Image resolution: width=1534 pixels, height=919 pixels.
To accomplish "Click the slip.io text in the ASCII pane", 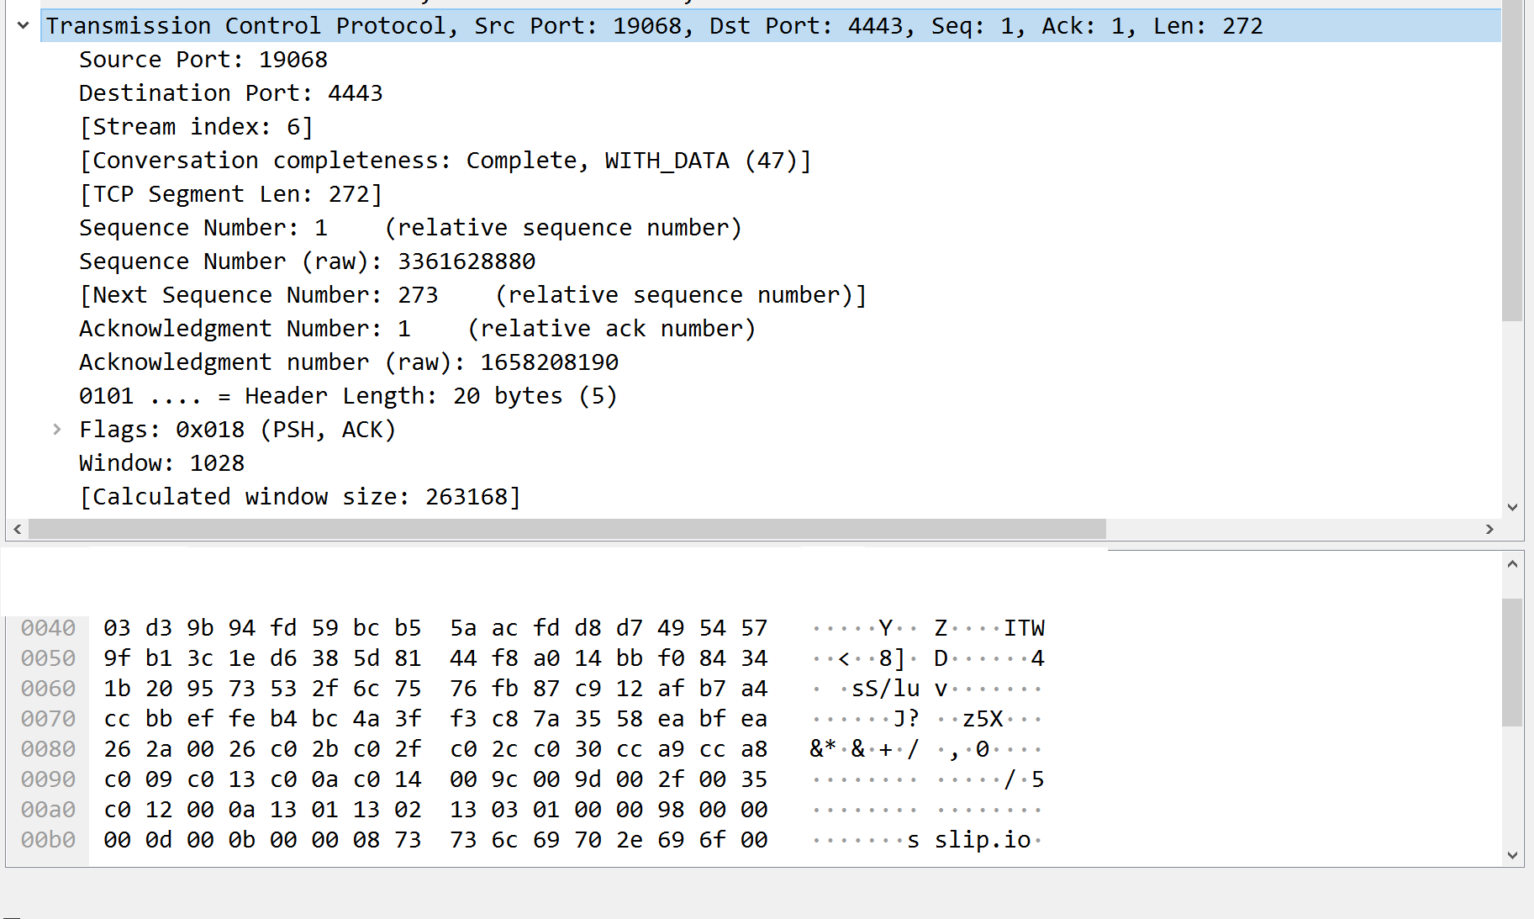I will click(984, 839).
